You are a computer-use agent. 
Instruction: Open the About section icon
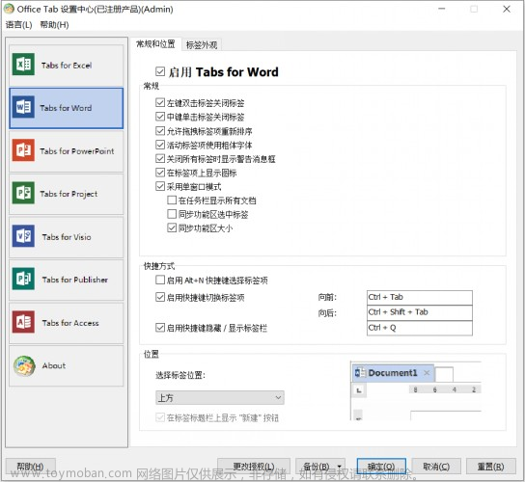[x=24, y=365]
